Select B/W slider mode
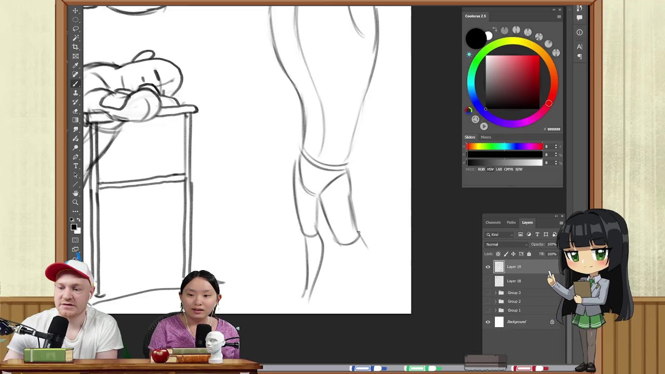665x374 pixels. pyautogui.click(x=519, y=169)
